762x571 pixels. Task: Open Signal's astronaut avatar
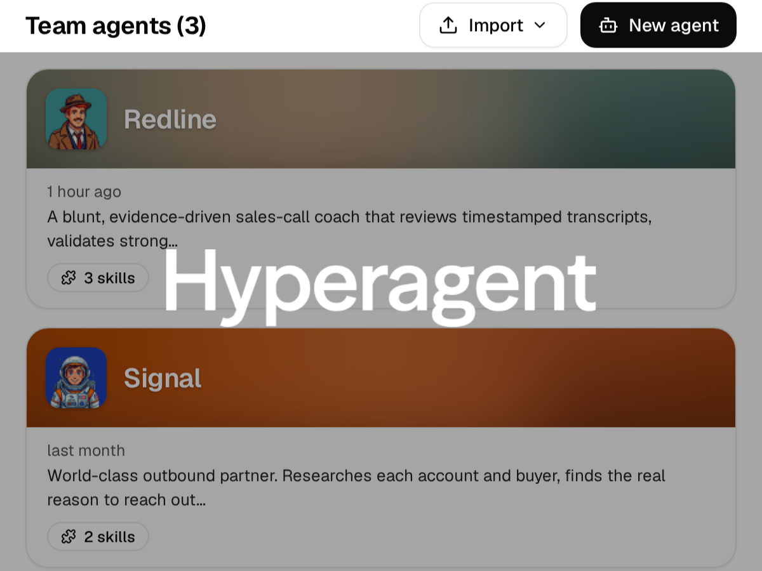pyautogui.click(x=76, y=378)
